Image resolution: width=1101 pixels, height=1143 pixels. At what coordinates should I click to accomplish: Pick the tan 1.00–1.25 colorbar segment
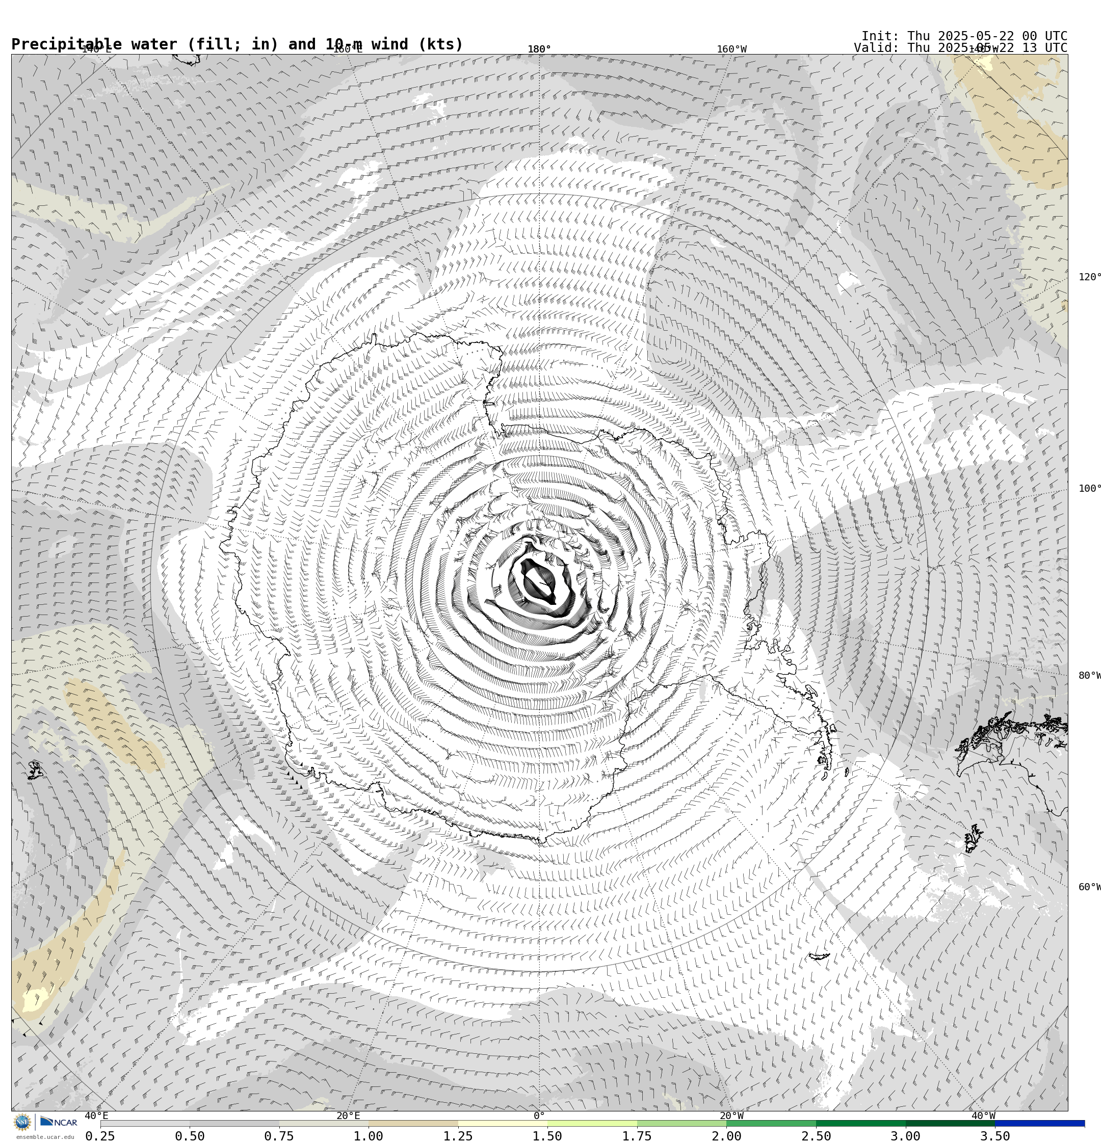(413, 1123)
